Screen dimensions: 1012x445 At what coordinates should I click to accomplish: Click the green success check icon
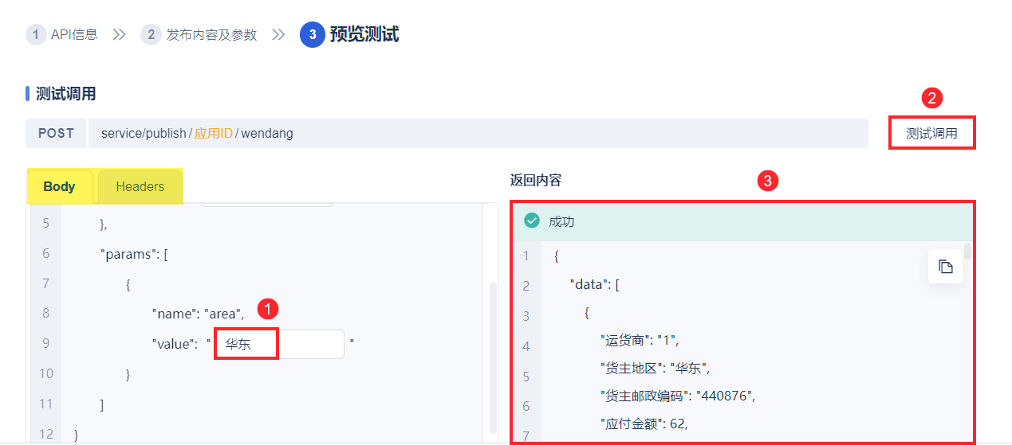[x=532, y=221]
